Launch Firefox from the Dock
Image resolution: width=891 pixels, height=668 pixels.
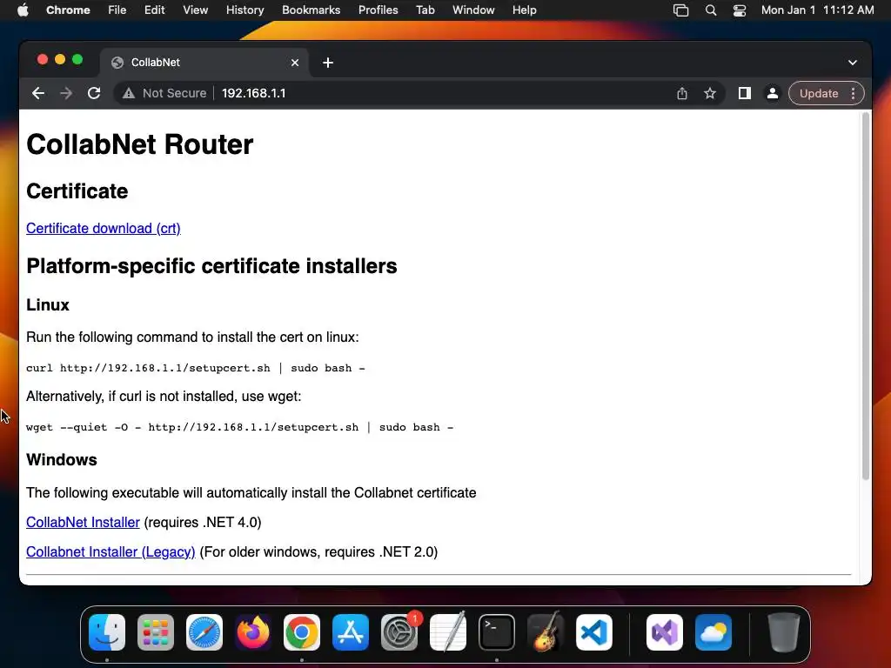coord(253,632)
